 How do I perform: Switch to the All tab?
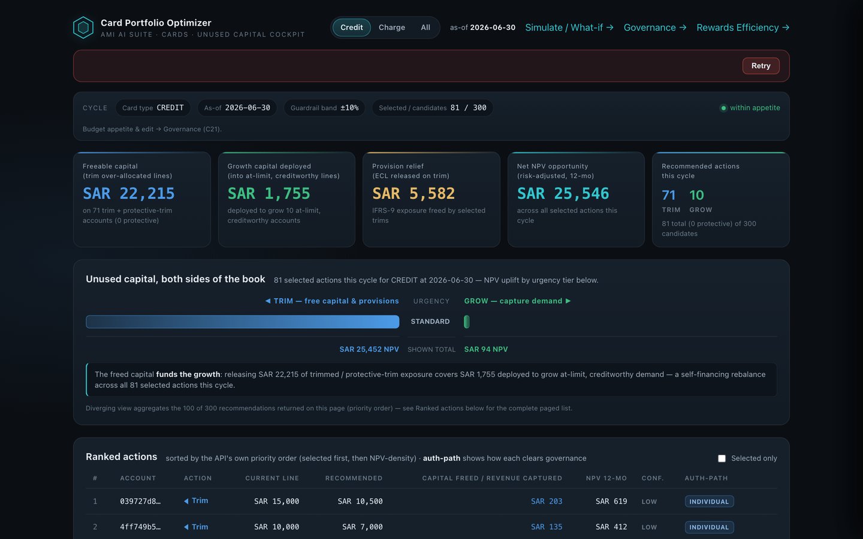tap(426, 28)
